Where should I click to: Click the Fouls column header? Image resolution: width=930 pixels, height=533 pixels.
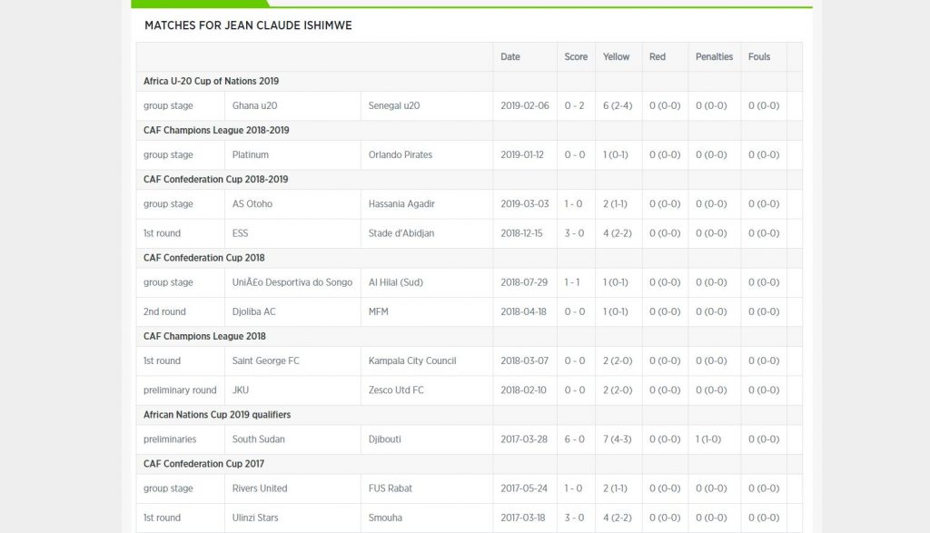click(759, 56)
